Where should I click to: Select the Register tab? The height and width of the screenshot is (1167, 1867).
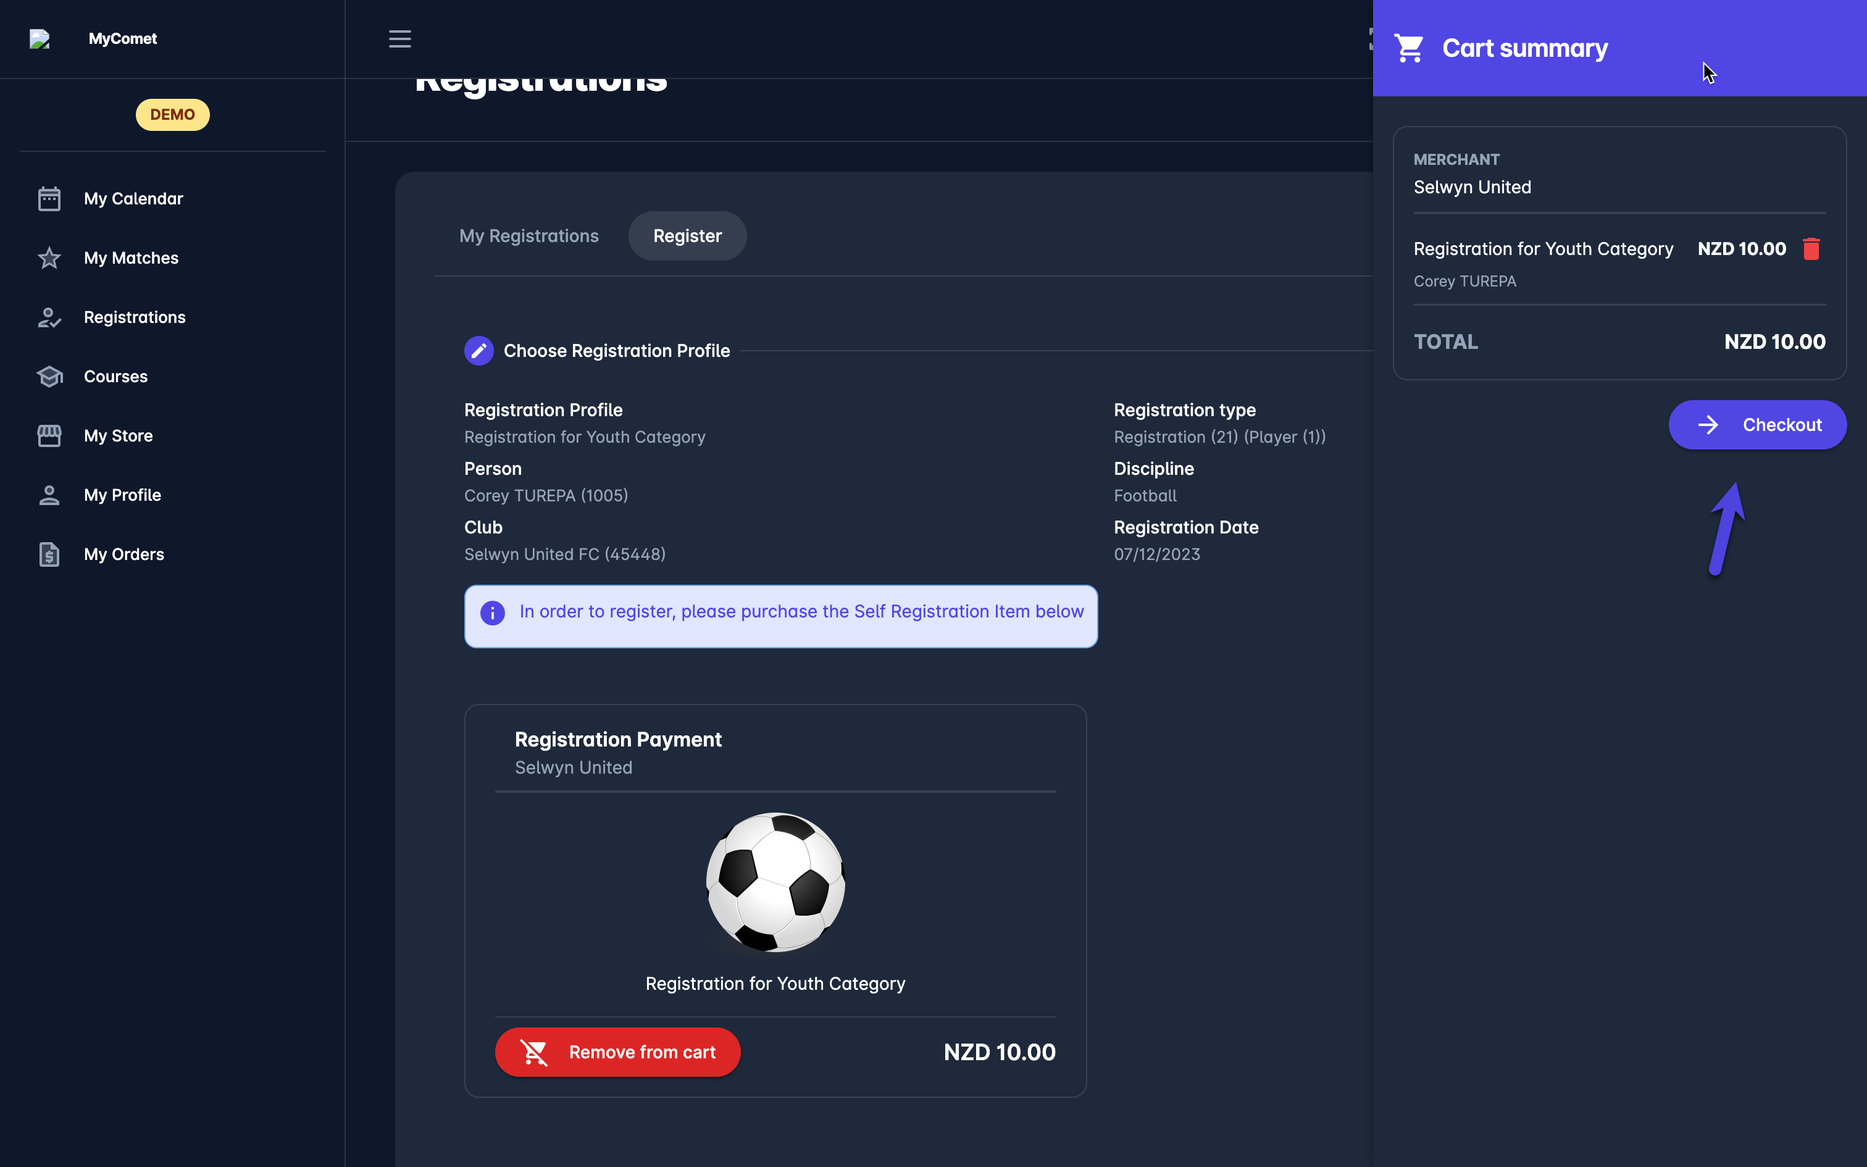pos(687,236)
